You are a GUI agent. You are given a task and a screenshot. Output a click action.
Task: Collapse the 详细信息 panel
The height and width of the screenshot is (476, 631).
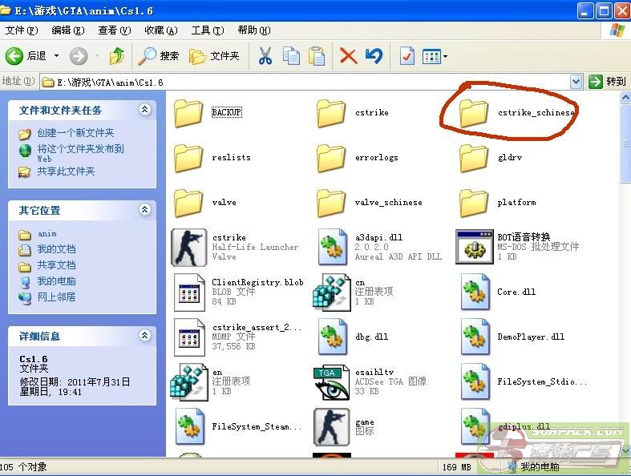[145, 336]
